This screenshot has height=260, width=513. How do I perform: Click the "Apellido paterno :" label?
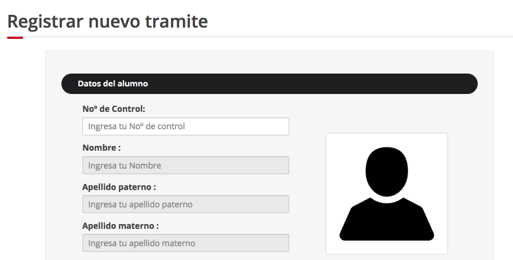[x=119, y=187]
